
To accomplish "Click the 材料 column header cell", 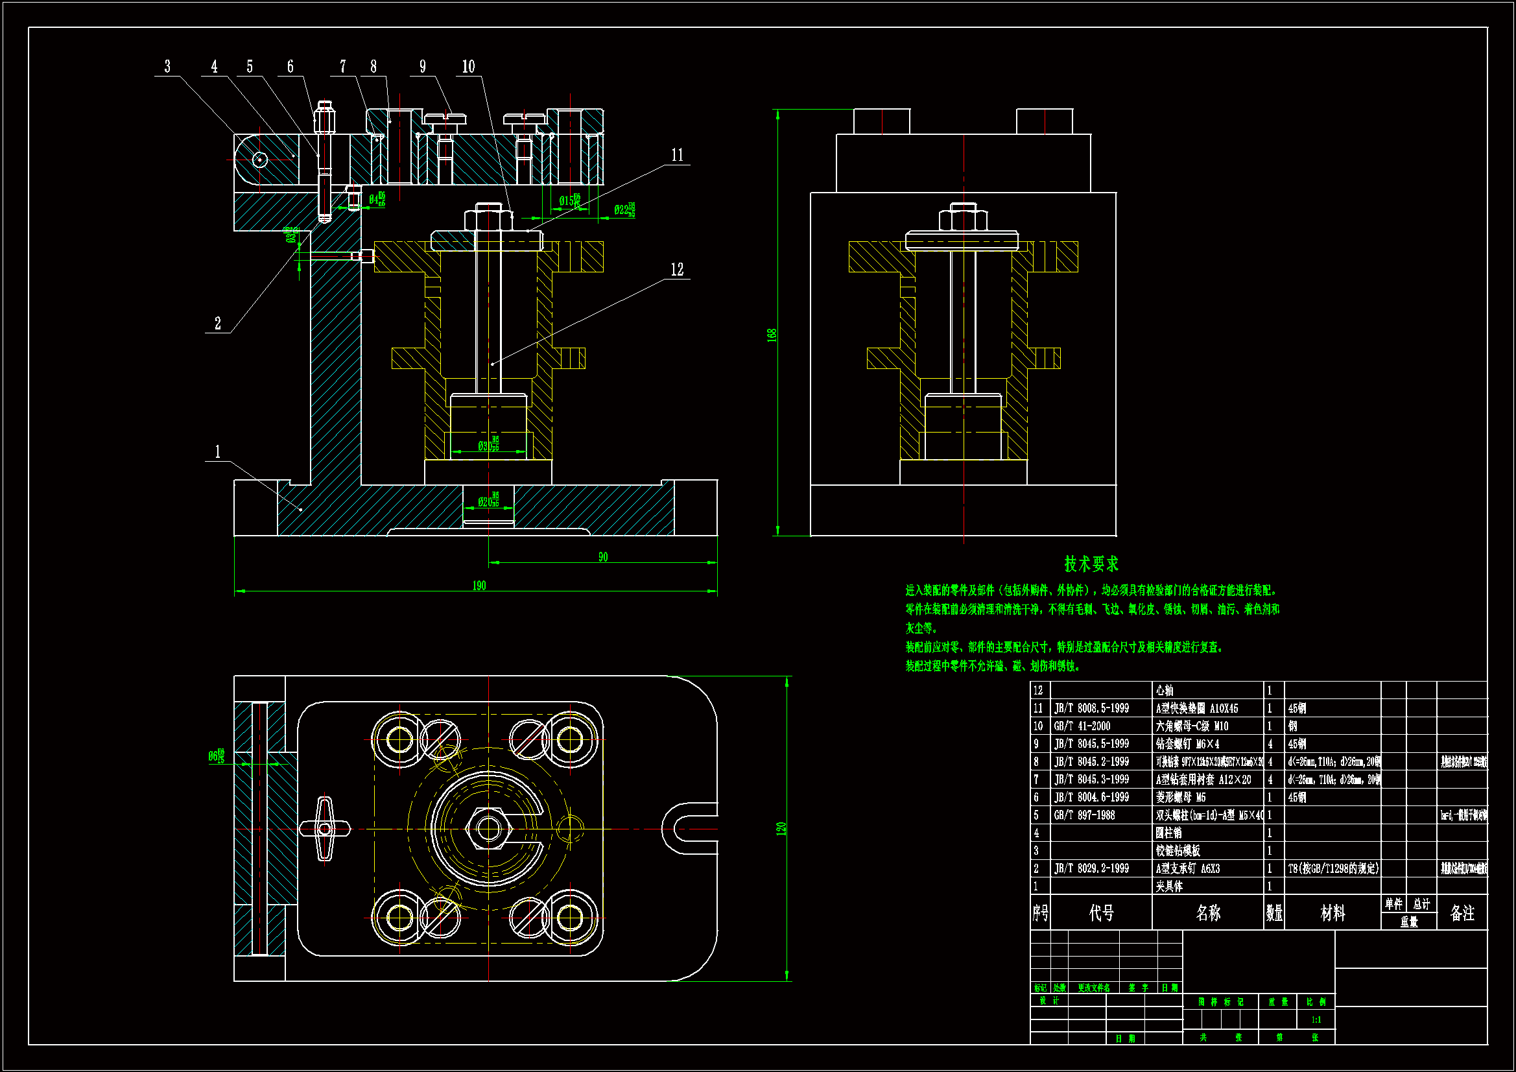I will pyautogui.click(x=1332, y=913).
